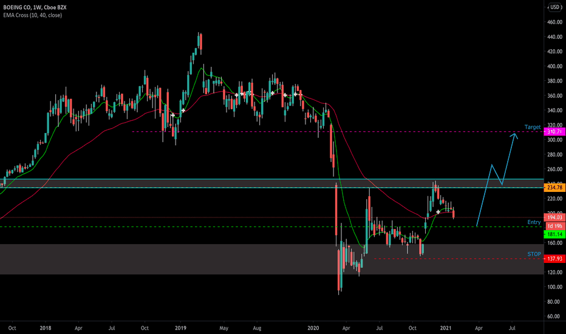Viewport: 566px width, 334px height.
Task: Click the green 181.14 entry price tag
Action: [x=554, y=234]
